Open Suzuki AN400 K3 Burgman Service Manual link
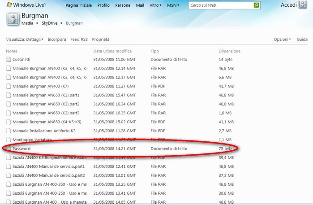The width and height of the screenshot is (313, 205). pos(50,157)
